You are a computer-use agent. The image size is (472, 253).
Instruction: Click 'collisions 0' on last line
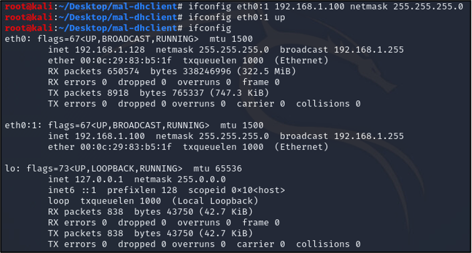pos(328,244)
